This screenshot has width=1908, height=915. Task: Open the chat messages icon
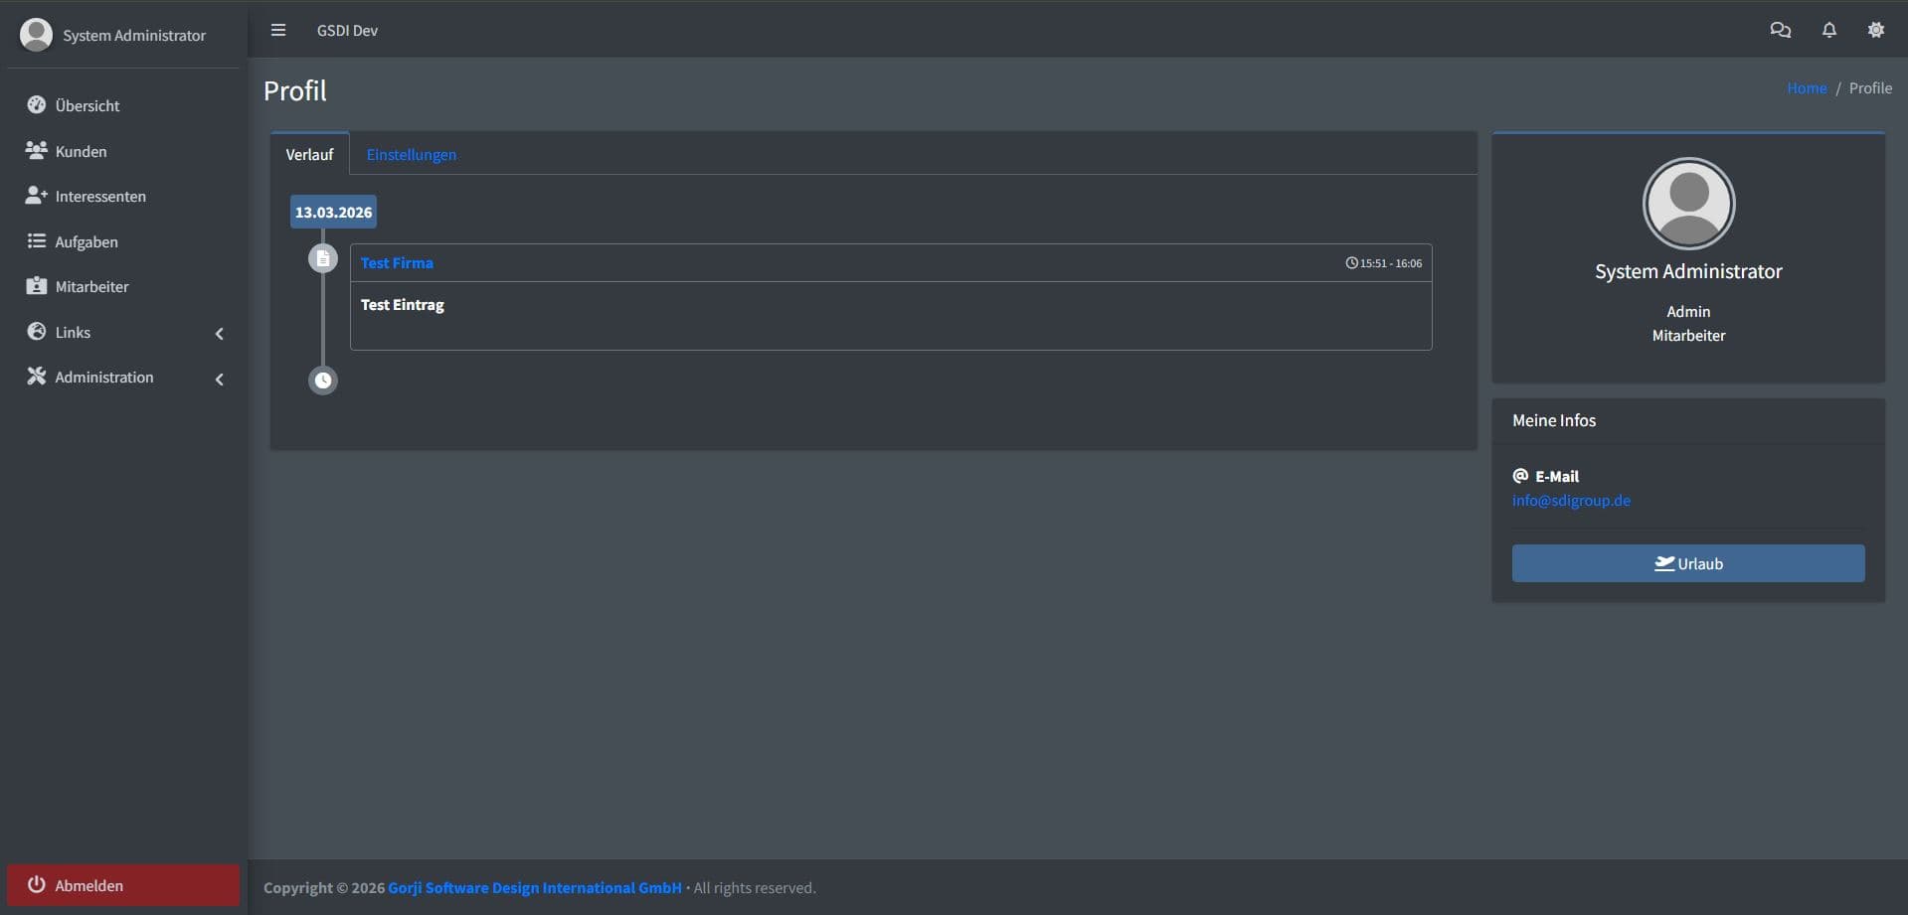(1781, 30)
